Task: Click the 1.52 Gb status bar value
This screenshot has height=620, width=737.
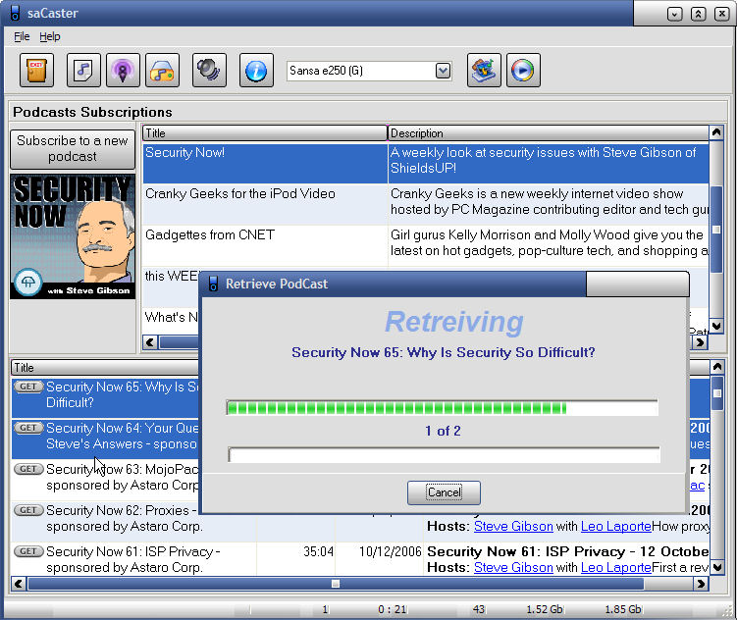Action: click(x=545, y=609)
